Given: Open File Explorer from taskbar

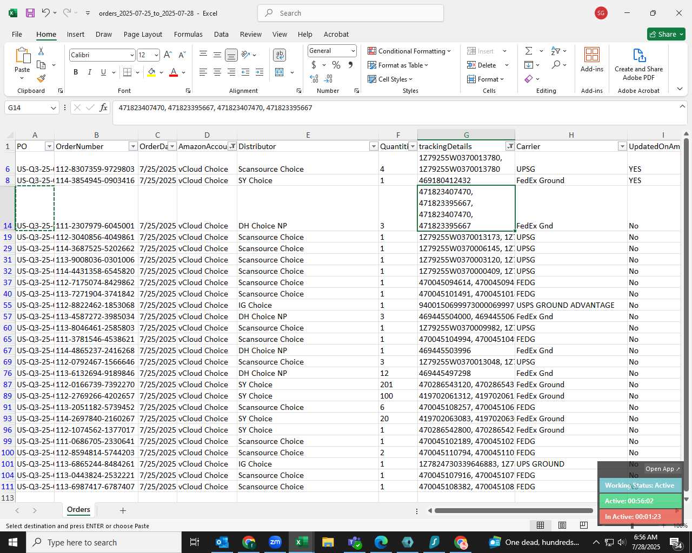Looking at the screenshot, I should coord(328,542).
